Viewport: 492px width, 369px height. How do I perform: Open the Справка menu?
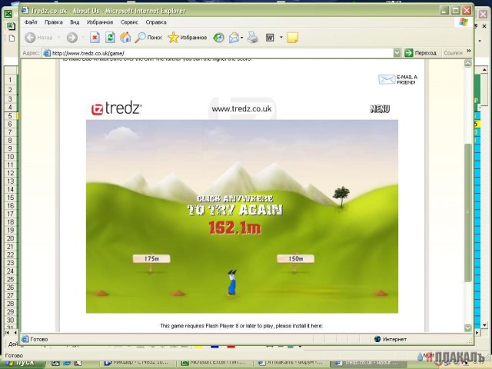[156, 22]
